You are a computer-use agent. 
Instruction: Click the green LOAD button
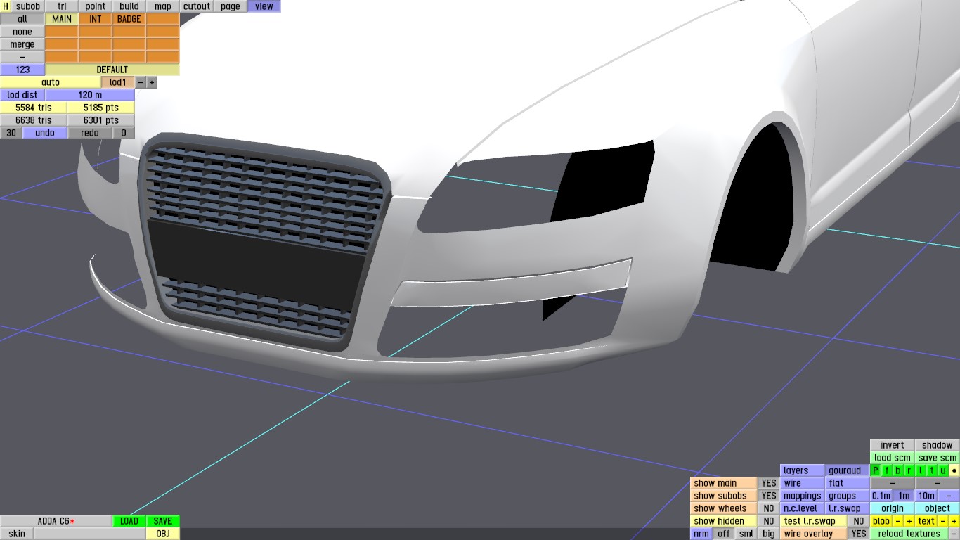129,521
